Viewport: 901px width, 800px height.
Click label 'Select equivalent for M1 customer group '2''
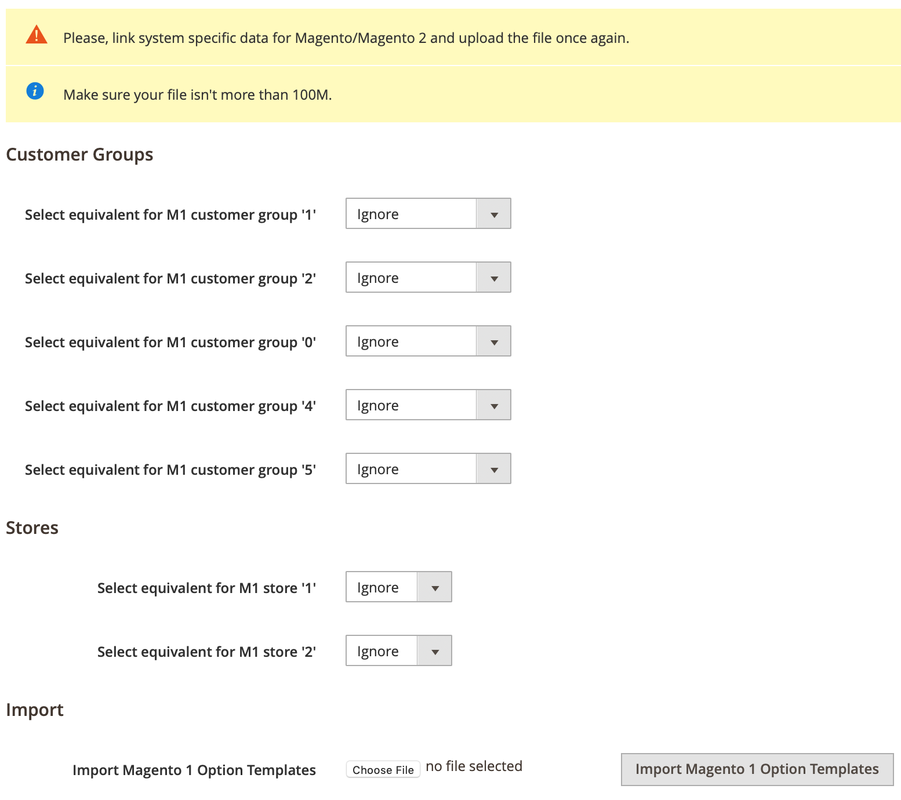[170, 279]
